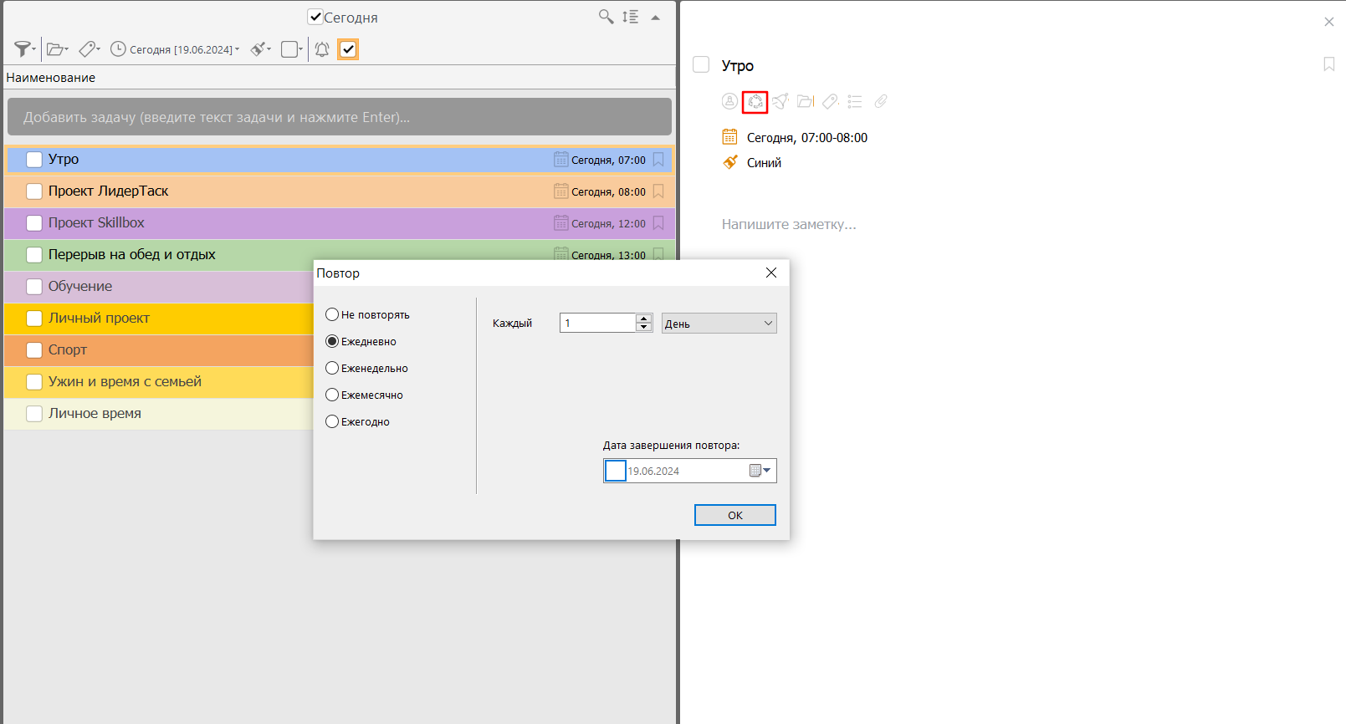Toggle the Сегодня checkbox in the header
1346x724 pixels.
tap(315, 17)
